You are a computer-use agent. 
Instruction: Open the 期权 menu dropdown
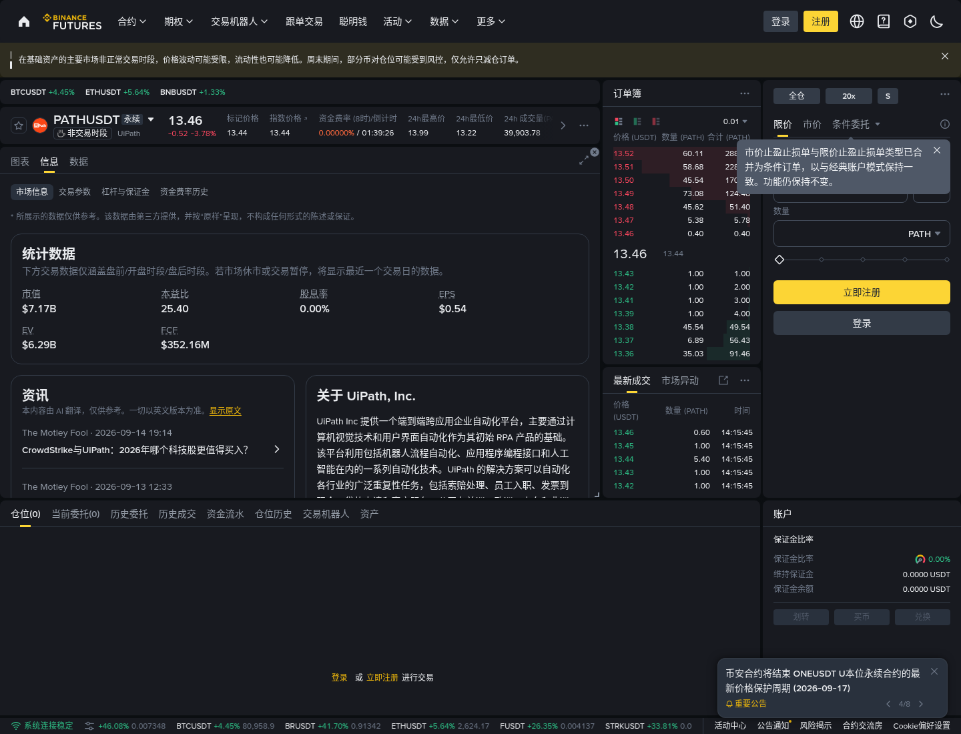coord(179,21)
